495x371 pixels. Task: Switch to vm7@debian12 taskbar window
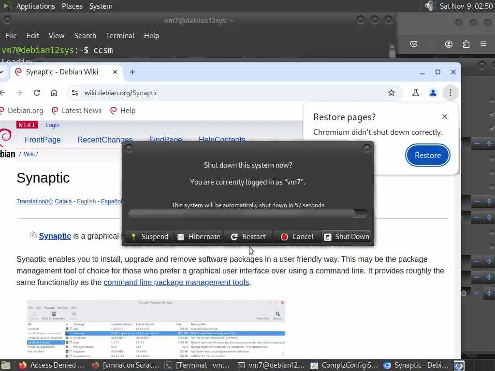tap(271, 365)
